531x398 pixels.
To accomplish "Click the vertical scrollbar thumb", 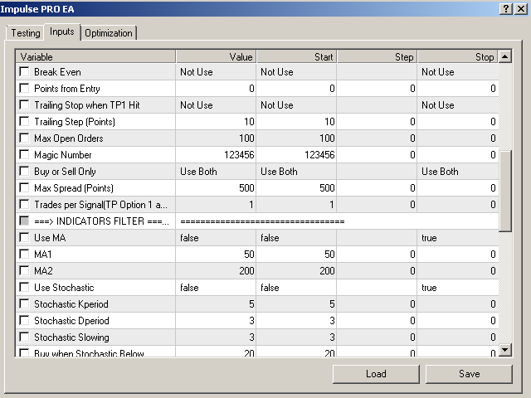I will 505,192.
